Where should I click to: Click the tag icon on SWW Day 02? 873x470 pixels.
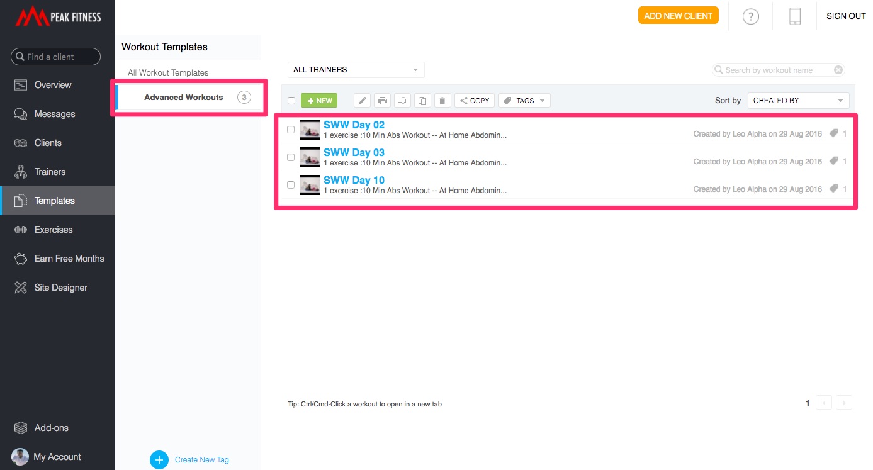pyautogui.click(x=834, y=133)
